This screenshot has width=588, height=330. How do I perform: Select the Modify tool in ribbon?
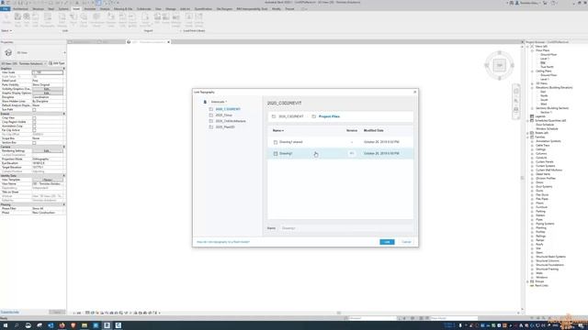(6, 19)
